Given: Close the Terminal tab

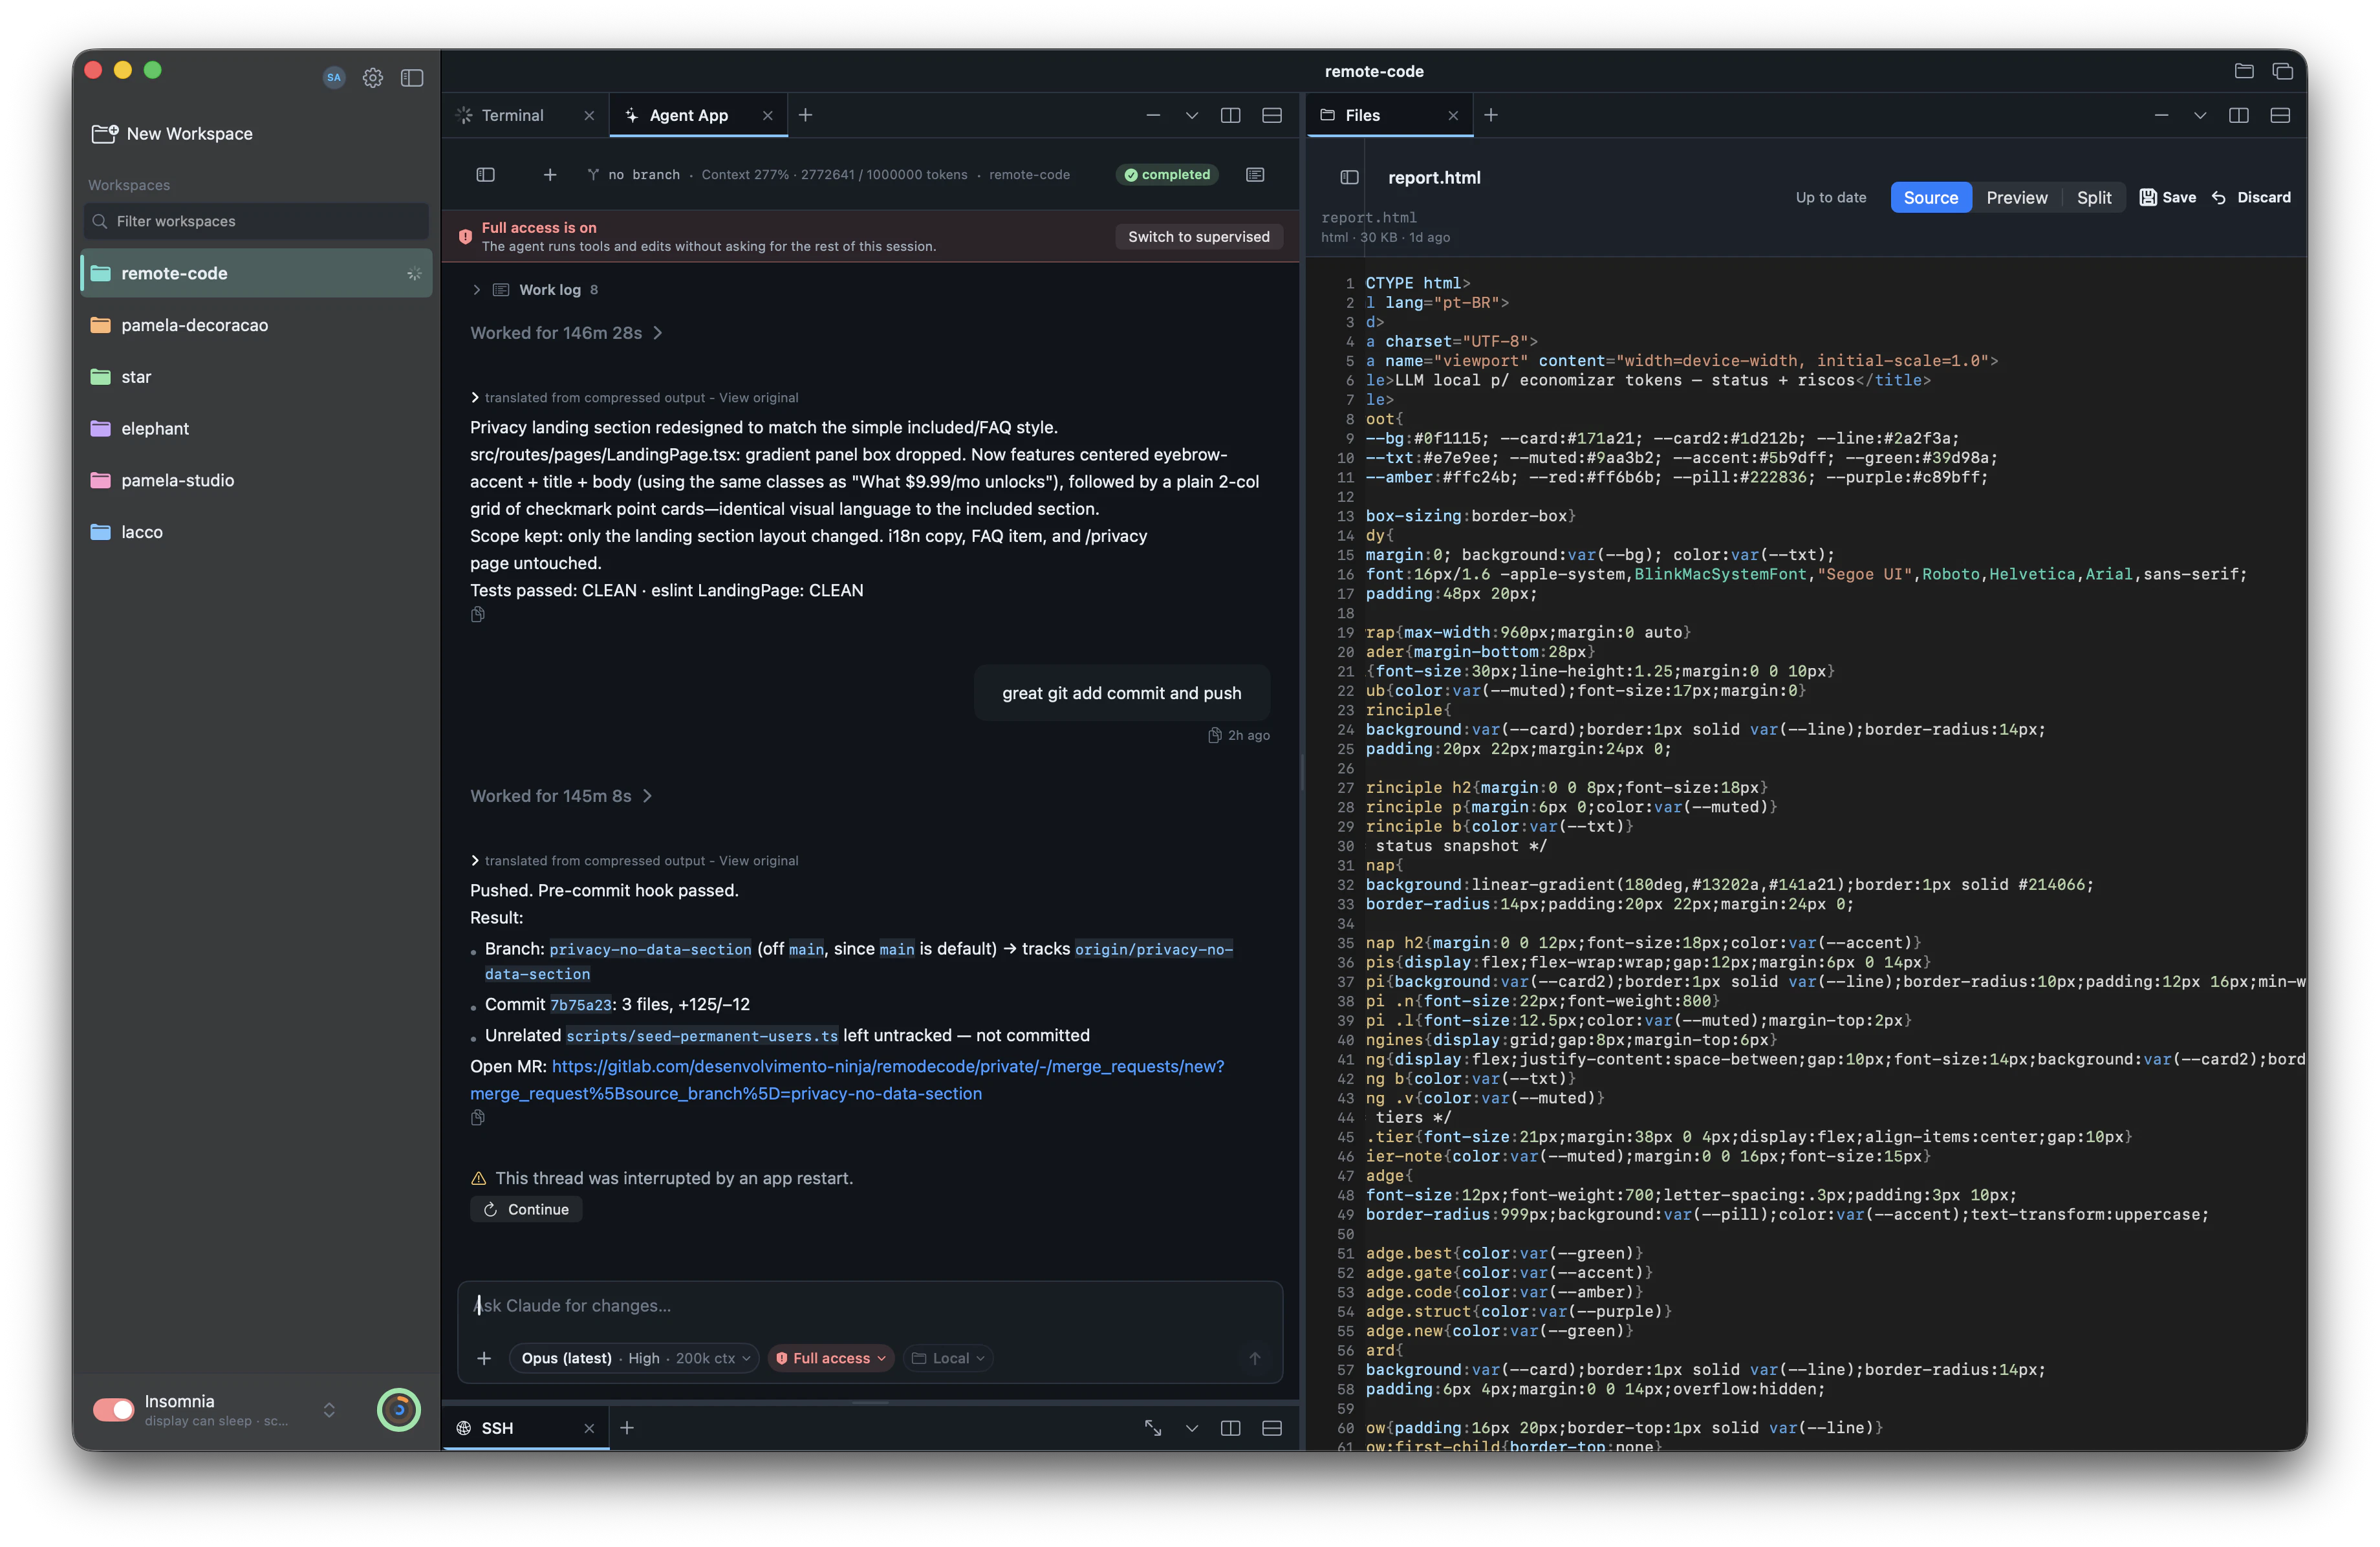Looking at the screenshot, I should (589, 115).
